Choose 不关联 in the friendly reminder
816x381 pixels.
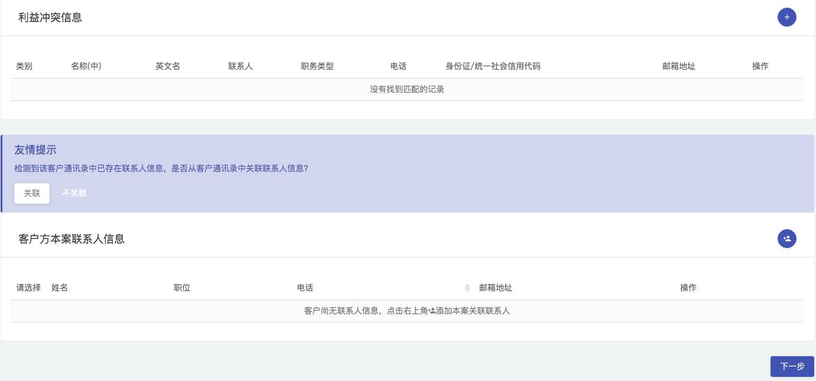[x=74, y=193]
